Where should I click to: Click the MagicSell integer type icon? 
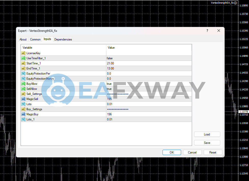tap(23, 99)
